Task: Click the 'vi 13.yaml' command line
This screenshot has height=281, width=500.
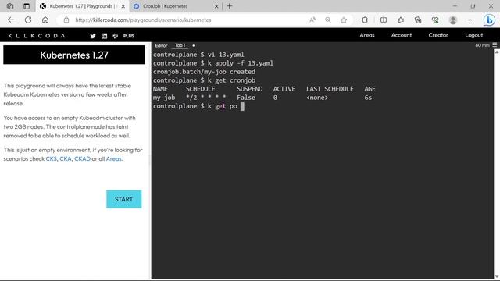Action: [x=226, y=55]
